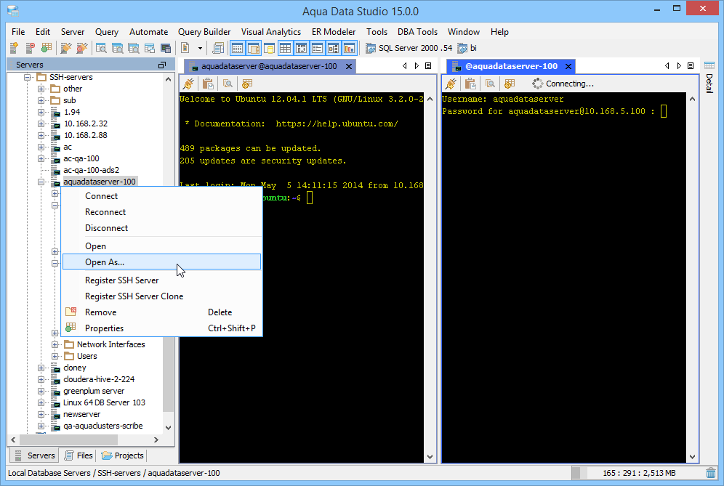Toggle second panel layout button in toolbar
This screenshot has width=724, height=486.
click(254, 48)
